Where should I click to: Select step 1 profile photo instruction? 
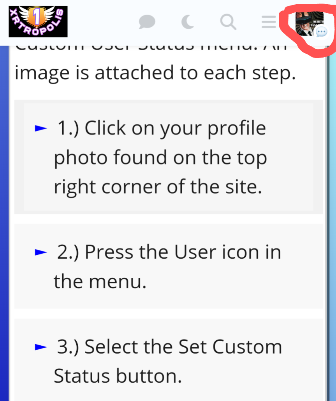[x=160, y=157]
